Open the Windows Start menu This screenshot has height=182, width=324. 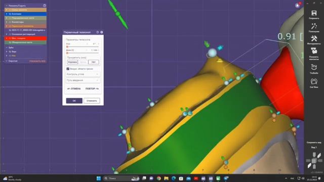coord(99,178)
